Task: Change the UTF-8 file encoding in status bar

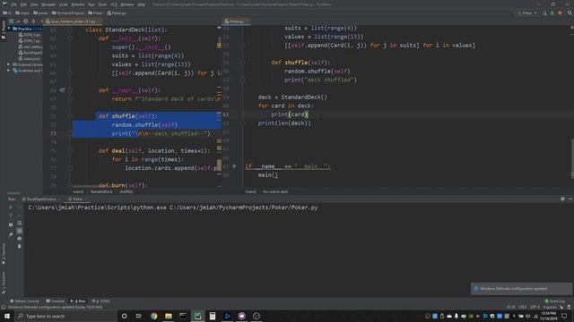Action: click(535, 307)
